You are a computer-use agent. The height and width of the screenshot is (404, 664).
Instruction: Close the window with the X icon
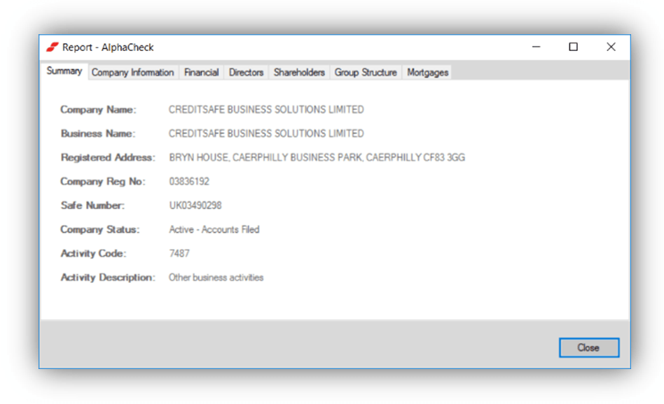point(611,47)
